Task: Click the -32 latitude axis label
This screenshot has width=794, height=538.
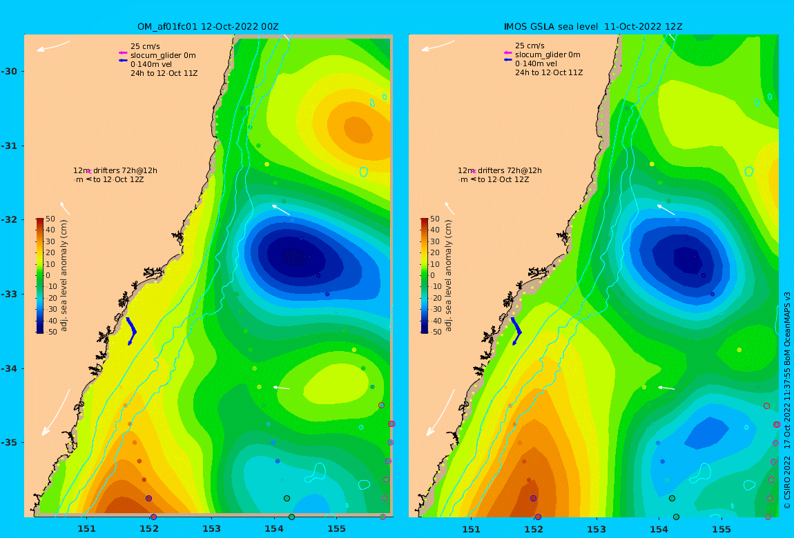Action: coord(8,220)
